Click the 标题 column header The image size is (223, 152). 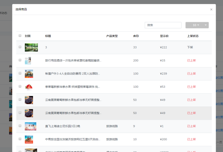pyautogui.click(x=48, y=36)
